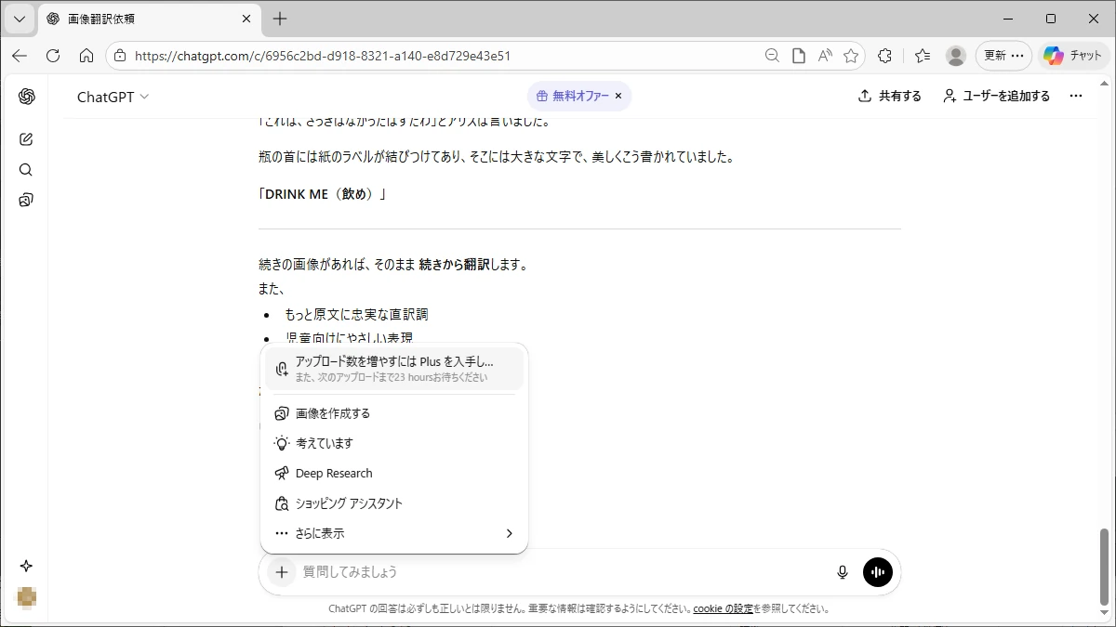
Task: Open the cookie の設定 link
Action: [x=723, y=609]
